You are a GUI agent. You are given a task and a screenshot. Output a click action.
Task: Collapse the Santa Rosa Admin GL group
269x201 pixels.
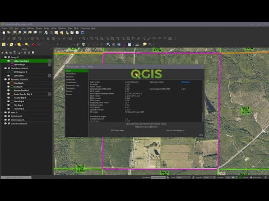click(x=2, y=68)
